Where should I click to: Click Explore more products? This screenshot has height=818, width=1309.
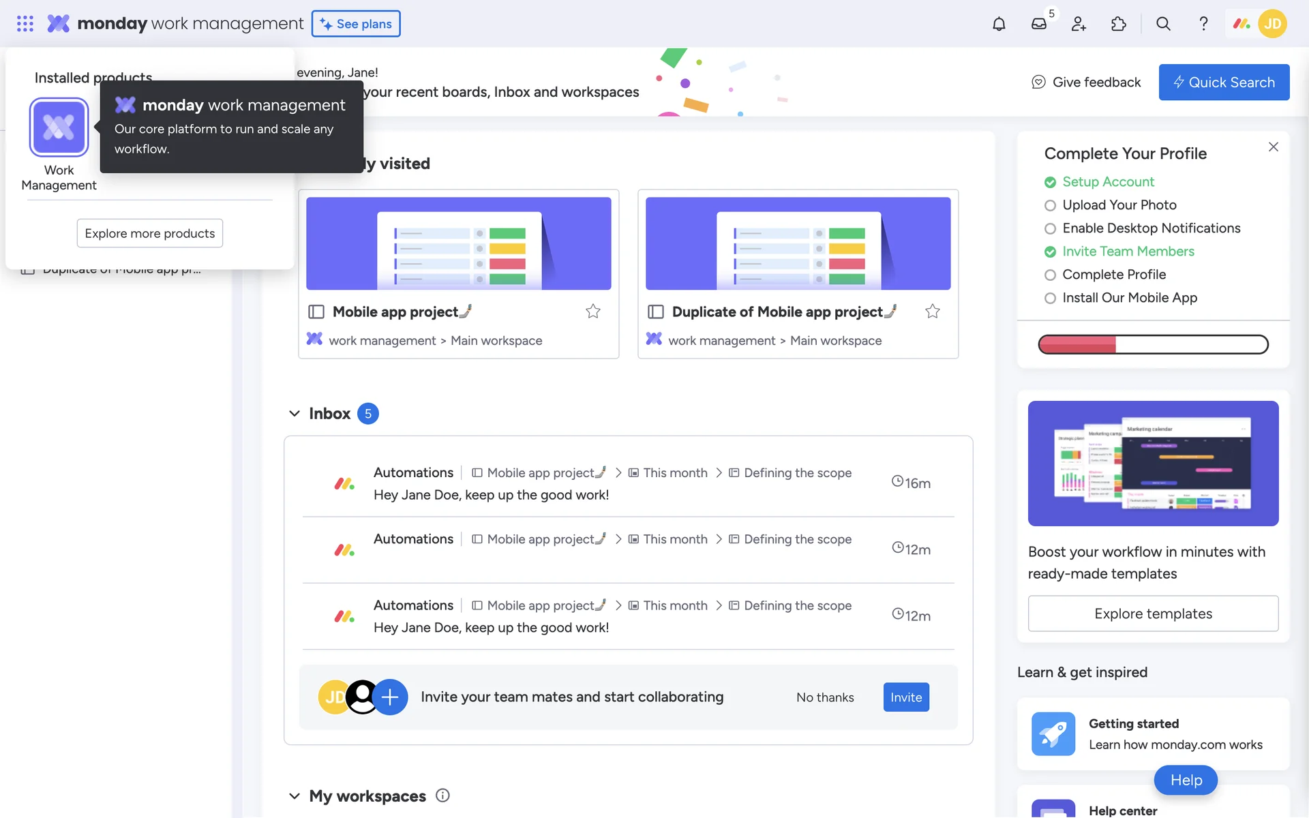[149, 233]
